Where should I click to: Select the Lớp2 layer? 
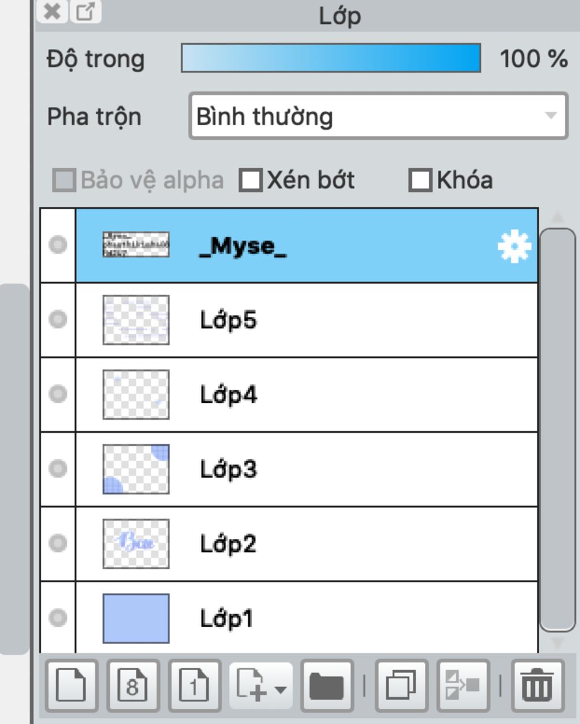pyautogui.click(x=306, y=544)
